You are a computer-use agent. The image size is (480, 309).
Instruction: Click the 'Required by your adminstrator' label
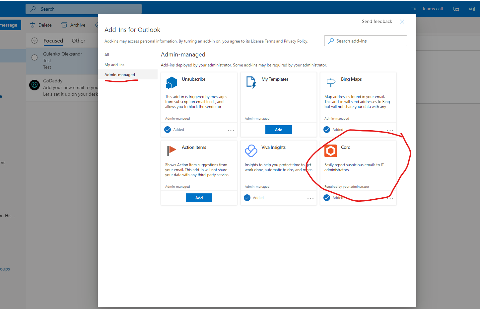347,187
